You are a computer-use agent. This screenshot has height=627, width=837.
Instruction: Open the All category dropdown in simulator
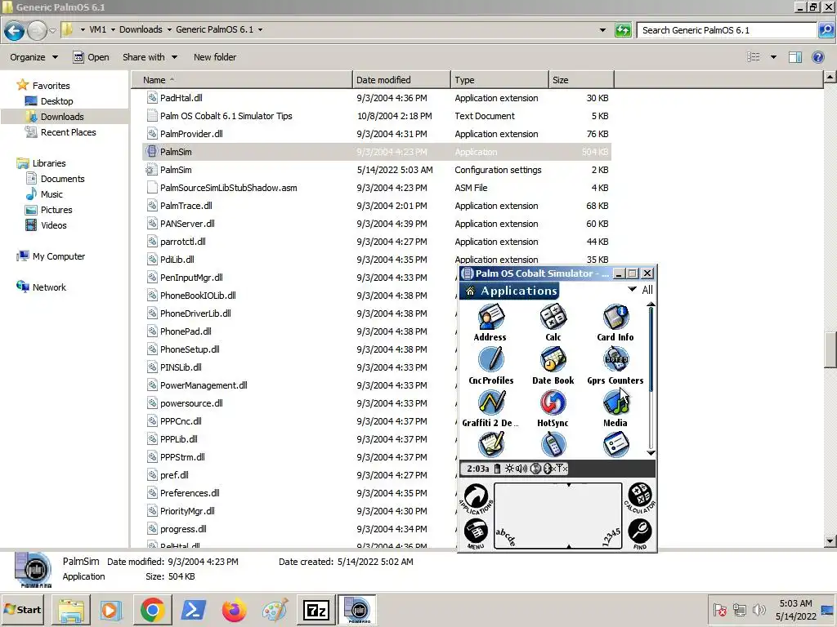tap(641, 290)
